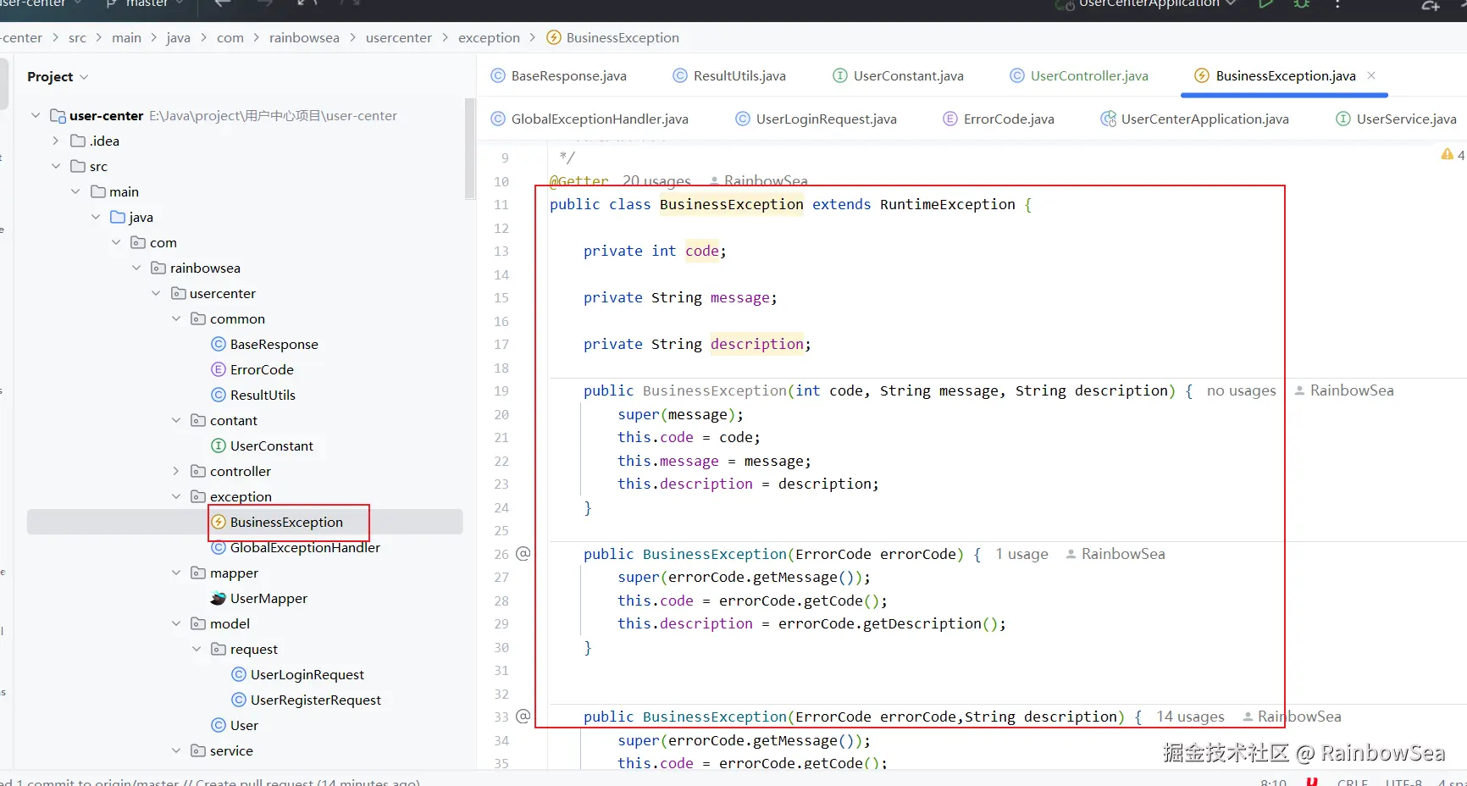Collapse the common package folder

pyautogui.click(x=176, y=319)
